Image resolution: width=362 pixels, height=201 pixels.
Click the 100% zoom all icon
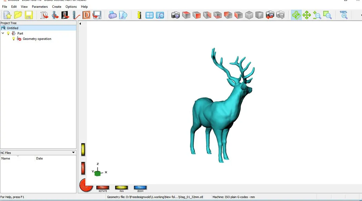click(x=344, y=15)
